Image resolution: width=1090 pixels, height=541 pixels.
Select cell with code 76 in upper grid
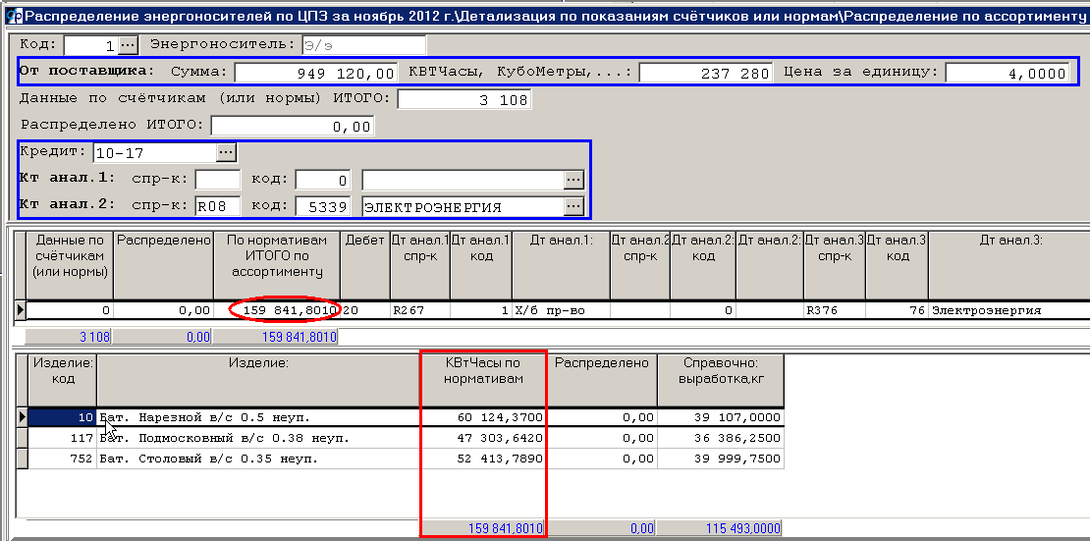point(897,311)
